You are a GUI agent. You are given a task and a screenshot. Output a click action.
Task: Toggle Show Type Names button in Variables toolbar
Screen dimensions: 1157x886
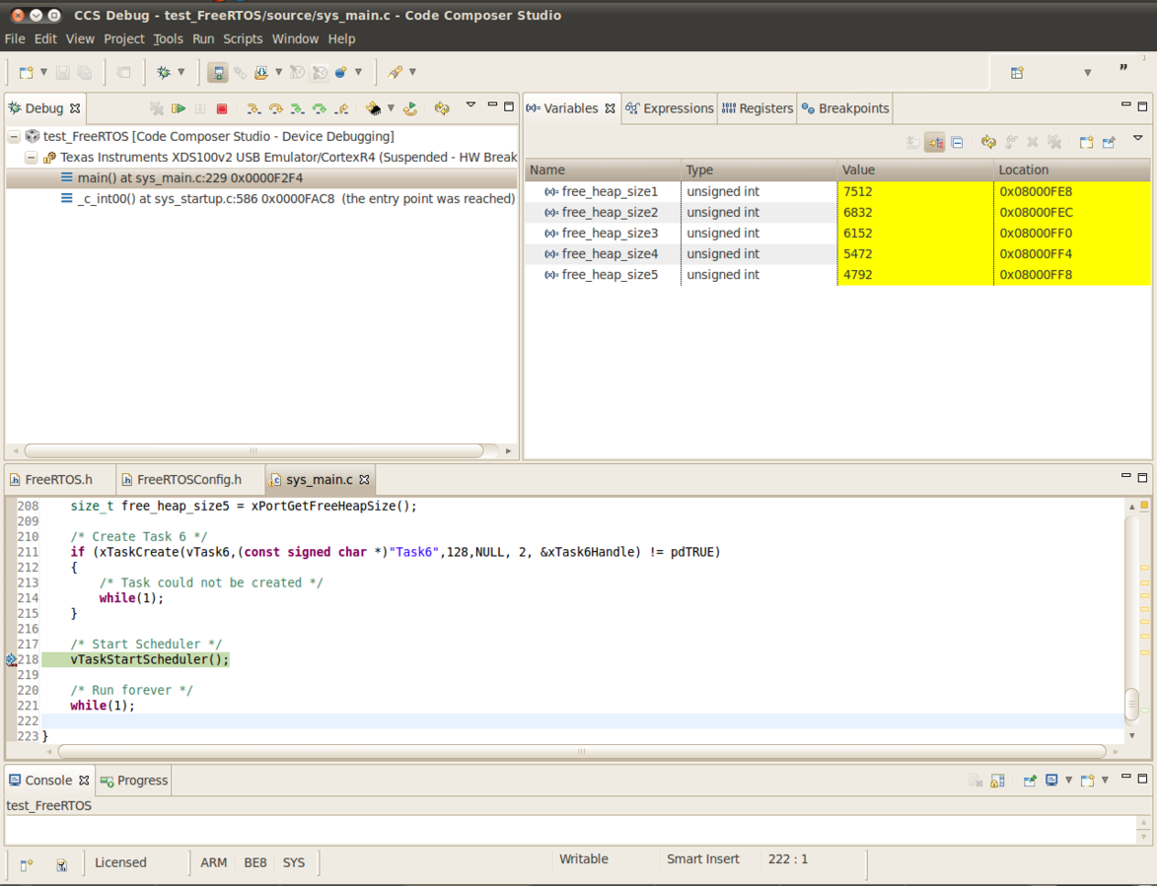(x=913, y=142)
